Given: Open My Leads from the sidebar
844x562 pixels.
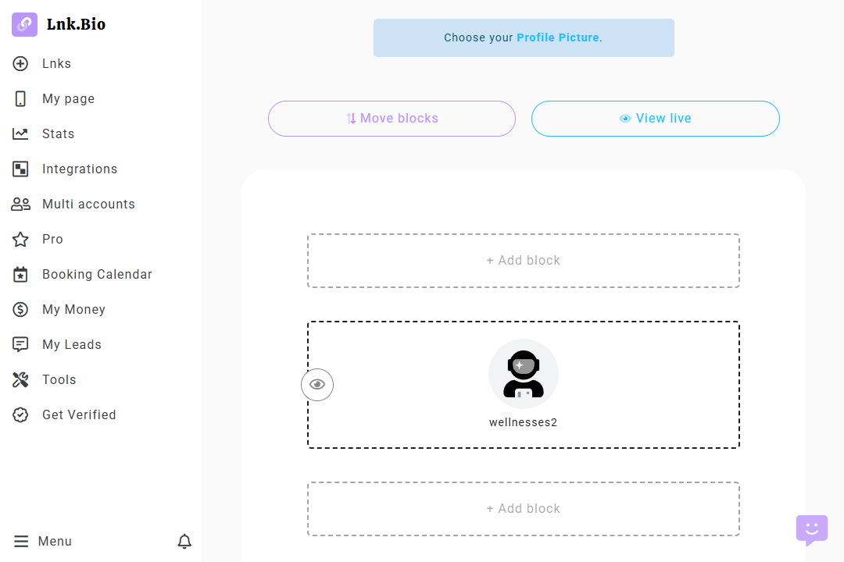Looking at the screenshot, I should [72, 344].
